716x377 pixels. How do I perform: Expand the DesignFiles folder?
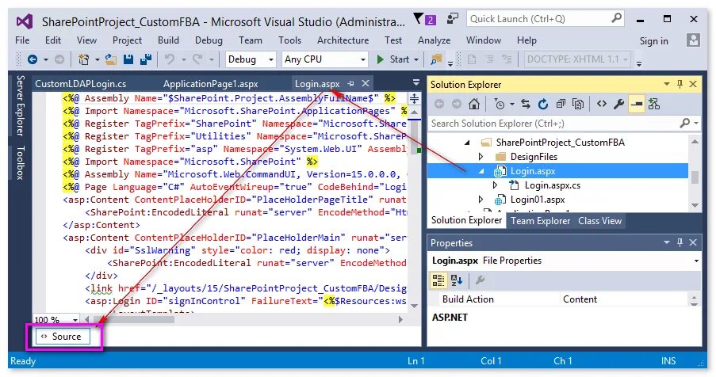(481, 157)
